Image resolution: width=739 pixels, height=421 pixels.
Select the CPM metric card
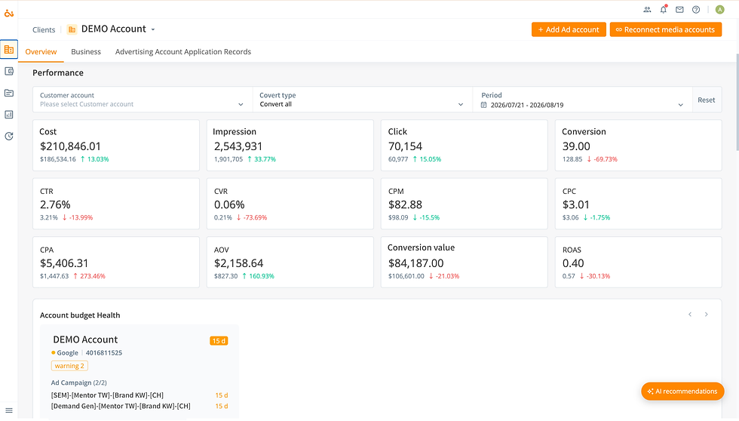pyautogui.click(x=465, y=204)
